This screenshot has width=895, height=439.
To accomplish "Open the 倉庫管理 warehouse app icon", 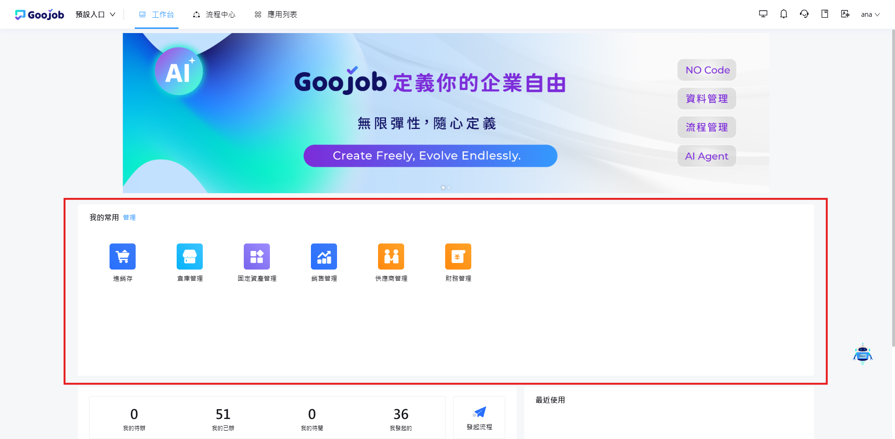I will coord(190,257).
